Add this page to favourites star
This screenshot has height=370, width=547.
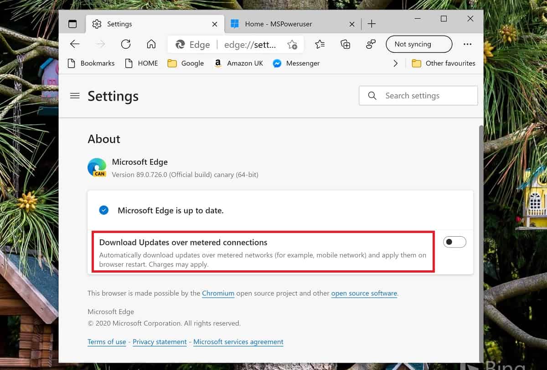coord(292,45)
